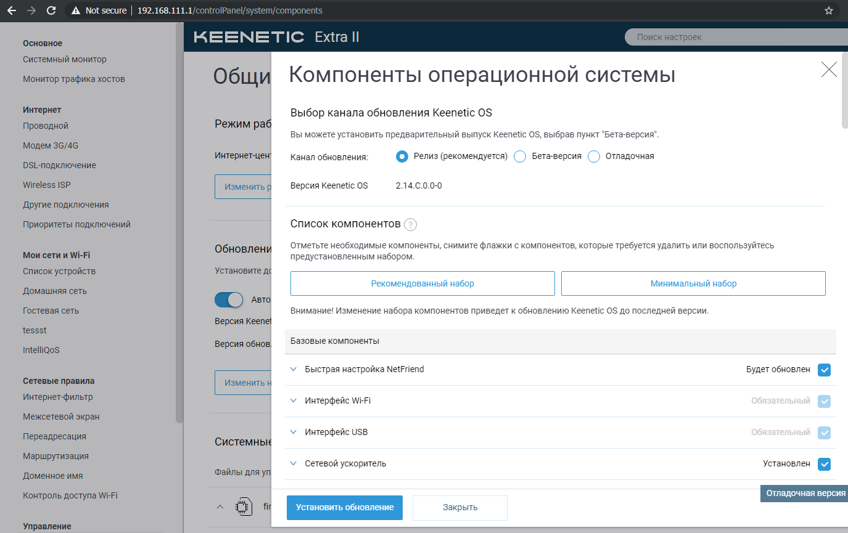This screenshot has height=533, width=848.
Task: Open Переадресация in the sidebar
Action: [54, 436]
